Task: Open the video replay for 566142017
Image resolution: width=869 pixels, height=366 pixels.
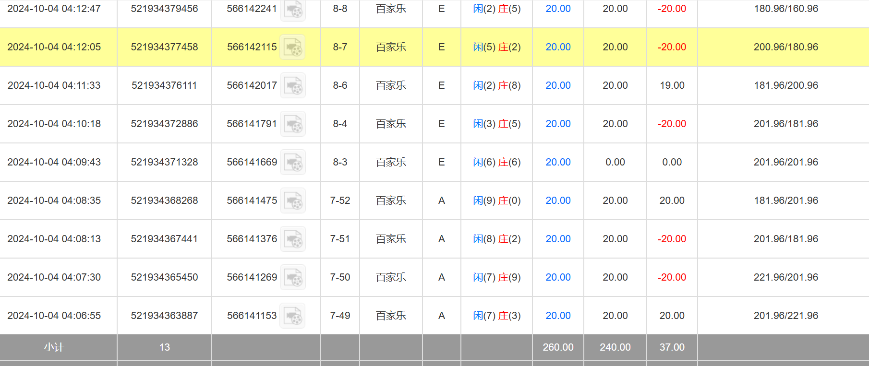Action: 293,85
